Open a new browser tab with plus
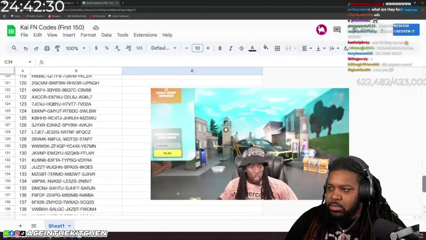 (x=123, y=3)
